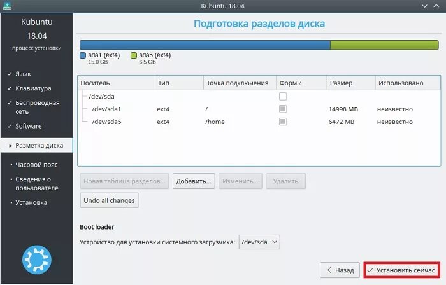This screenshot has width=446, height=285.
Task: Click the Размер column header
Action: click(351, 83)
